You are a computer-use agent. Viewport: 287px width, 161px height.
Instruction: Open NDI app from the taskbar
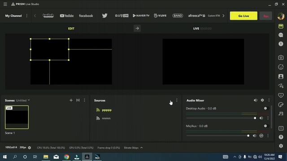click(x=97, y=157)
